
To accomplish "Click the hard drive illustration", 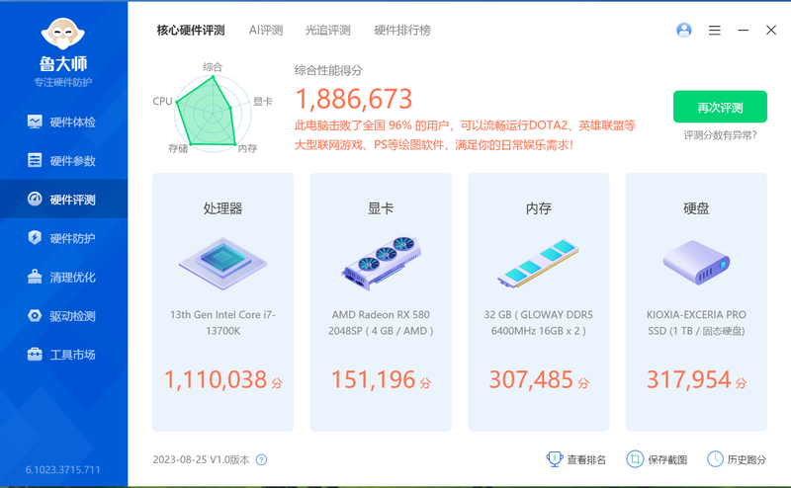I will 696,263.
